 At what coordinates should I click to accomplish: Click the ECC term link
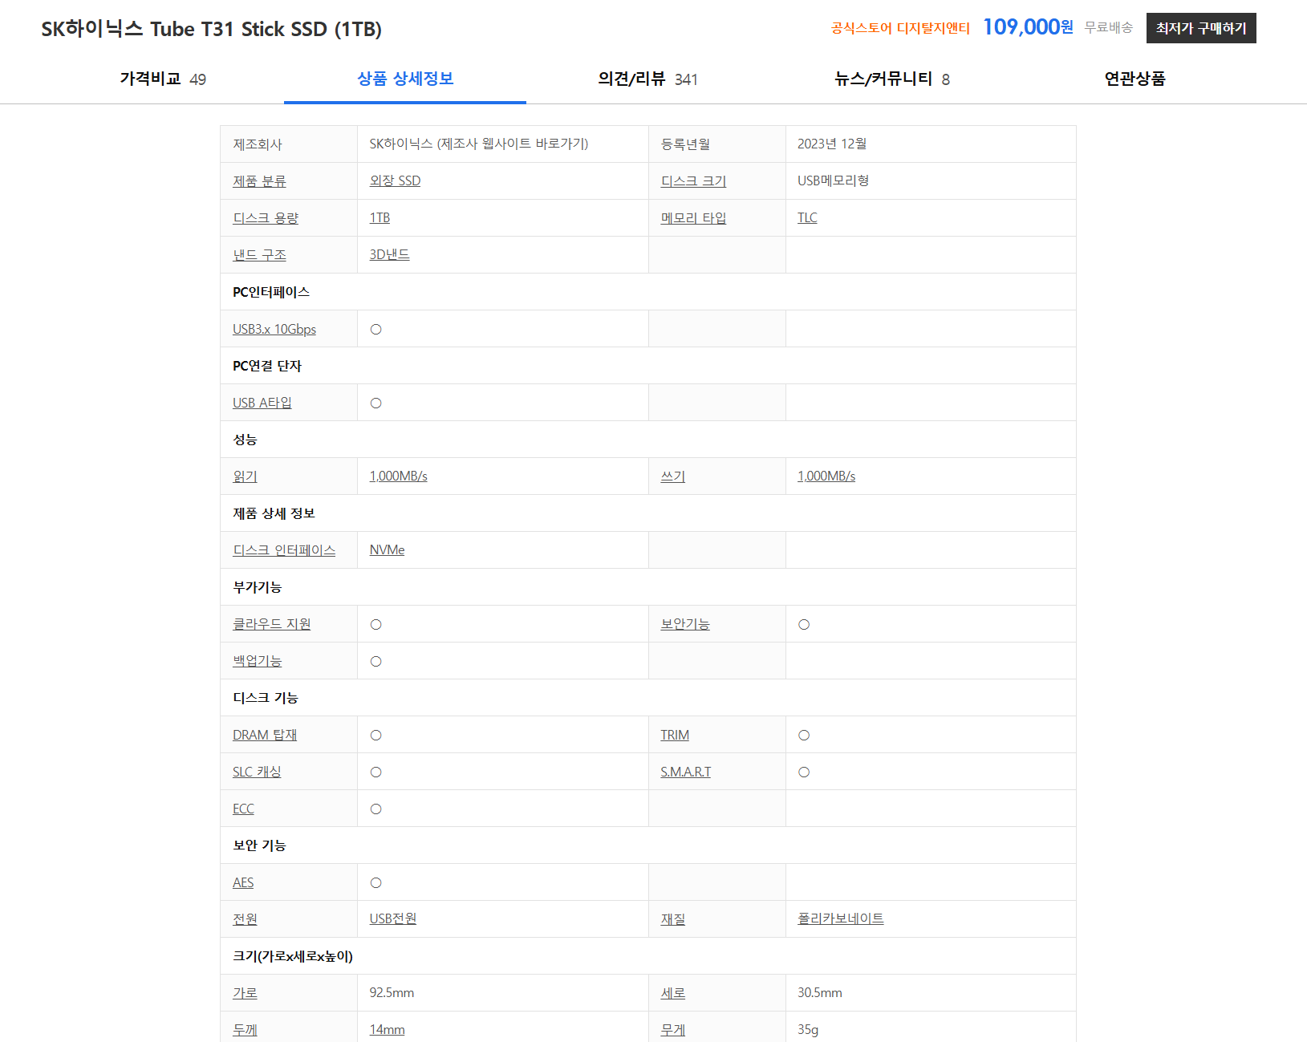pyautogui.click(x=243, y=809)
